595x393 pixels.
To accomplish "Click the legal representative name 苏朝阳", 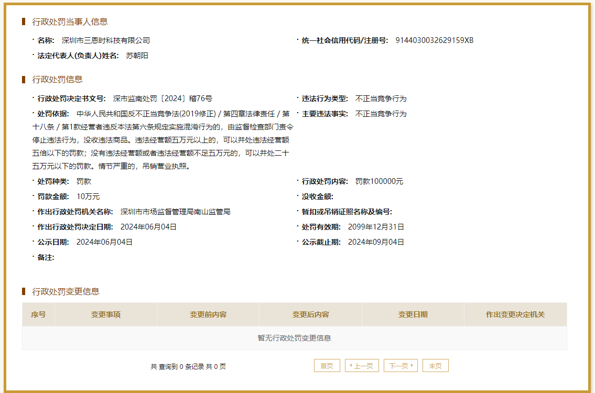I will tap(137, 56).
